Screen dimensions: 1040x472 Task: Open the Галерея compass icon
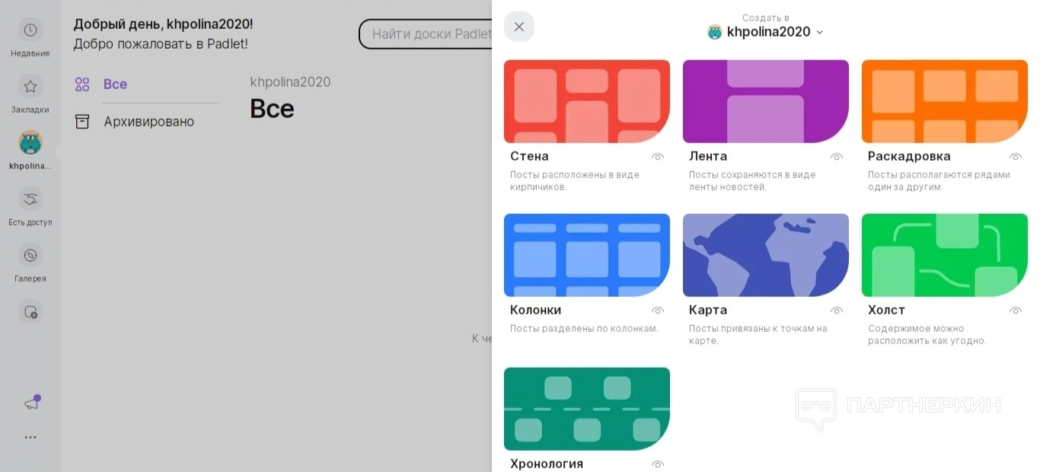30,255
